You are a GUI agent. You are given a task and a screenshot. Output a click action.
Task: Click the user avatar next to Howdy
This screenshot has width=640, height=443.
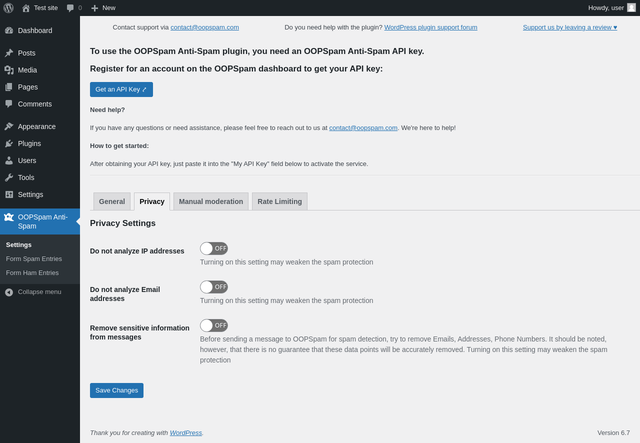[x=631, y=7]
